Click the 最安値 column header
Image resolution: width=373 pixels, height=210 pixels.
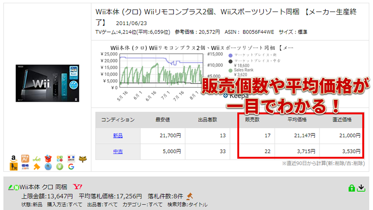tap(163, 120)
